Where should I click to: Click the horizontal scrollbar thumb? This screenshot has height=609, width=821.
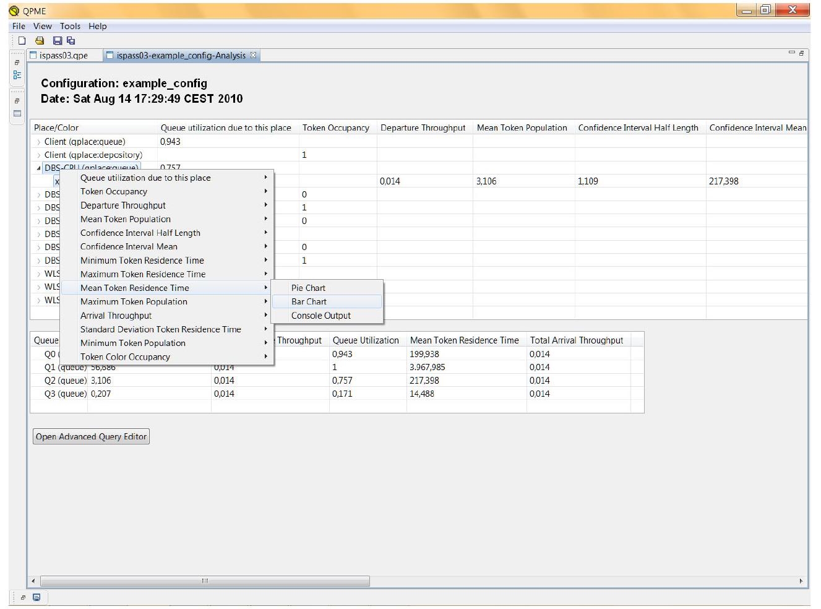pyautogui.click(x=205, y=581)
